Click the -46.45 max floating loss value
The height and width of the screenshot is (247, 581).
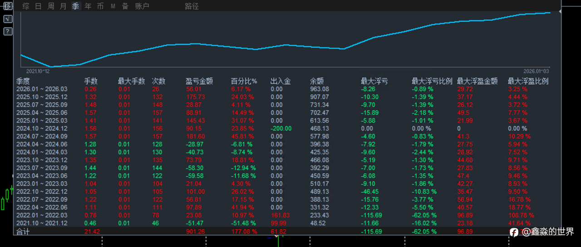[369, 192]
